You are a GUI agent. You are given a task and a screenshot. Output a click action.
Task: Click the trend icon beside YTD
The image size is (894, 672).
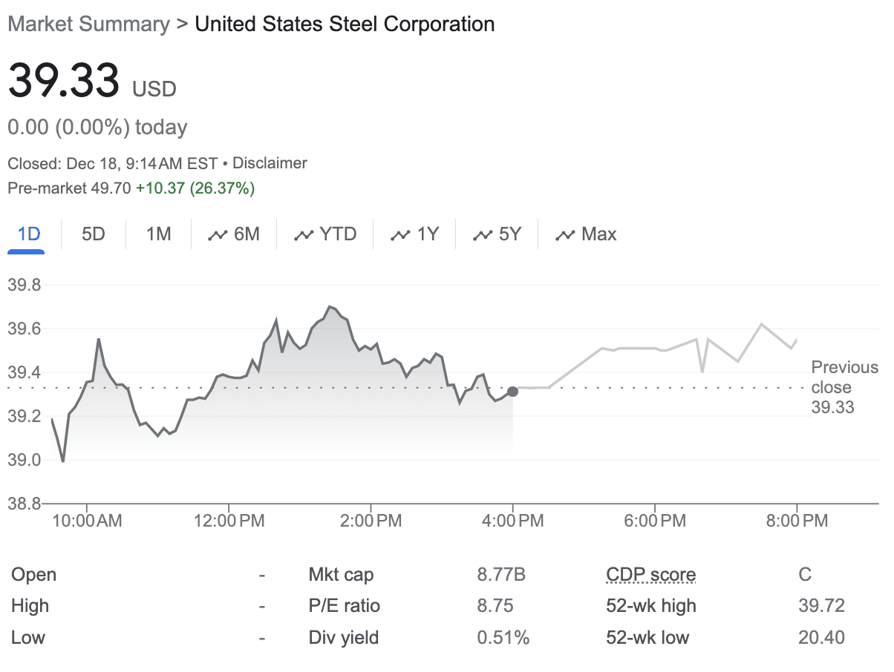pyautogui.click(x=303, y=235)
